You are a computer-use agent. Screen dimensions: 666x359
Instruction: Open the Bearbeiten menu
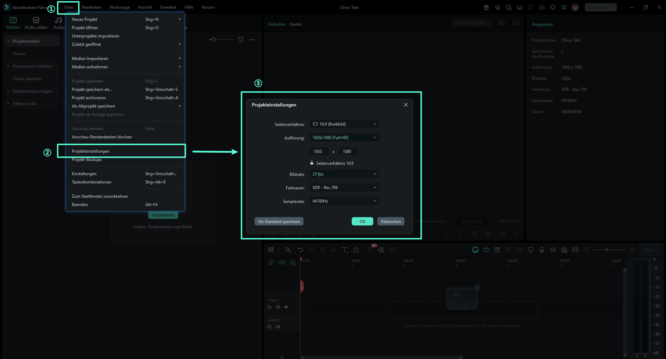[x=92, y=7]
